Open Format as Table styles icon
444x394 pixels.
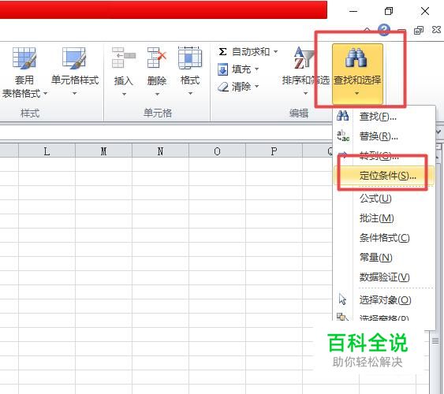point(24,58)
